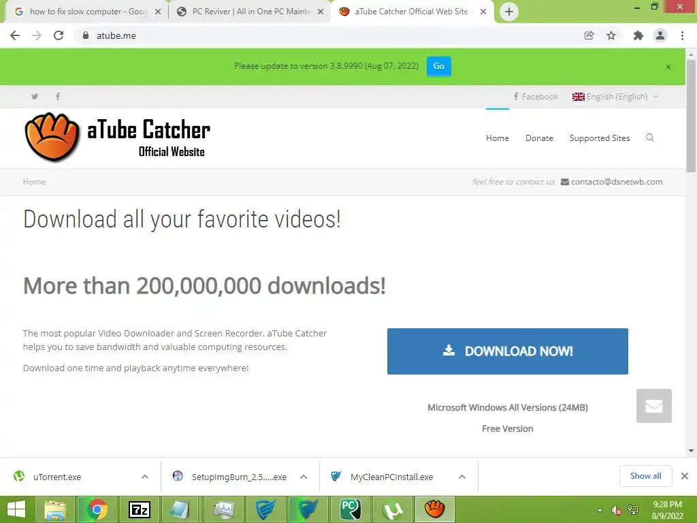Switch to the PC Reviver tab
The height and width of the screenshot is (523, 697).
point(250,12)
